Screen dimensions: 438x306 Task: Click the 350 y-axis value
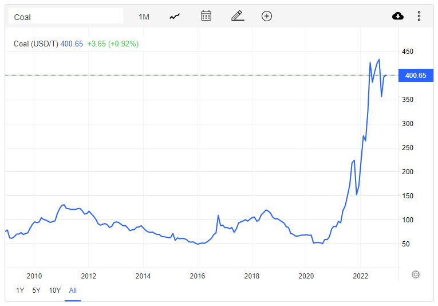tap(408, 100)
